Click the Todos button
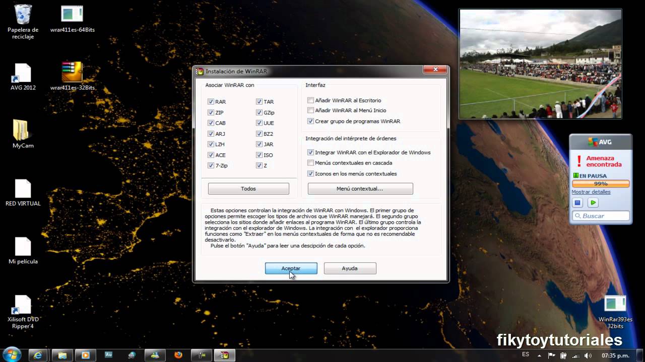Viewport: 645px width, 362px height. tap(248, 189)
